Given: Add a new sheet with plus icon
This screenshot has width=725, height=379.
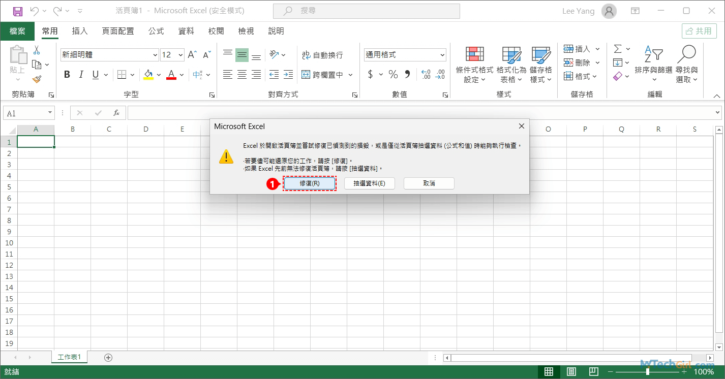Looking at the screenshot, I should coord(108,357).
